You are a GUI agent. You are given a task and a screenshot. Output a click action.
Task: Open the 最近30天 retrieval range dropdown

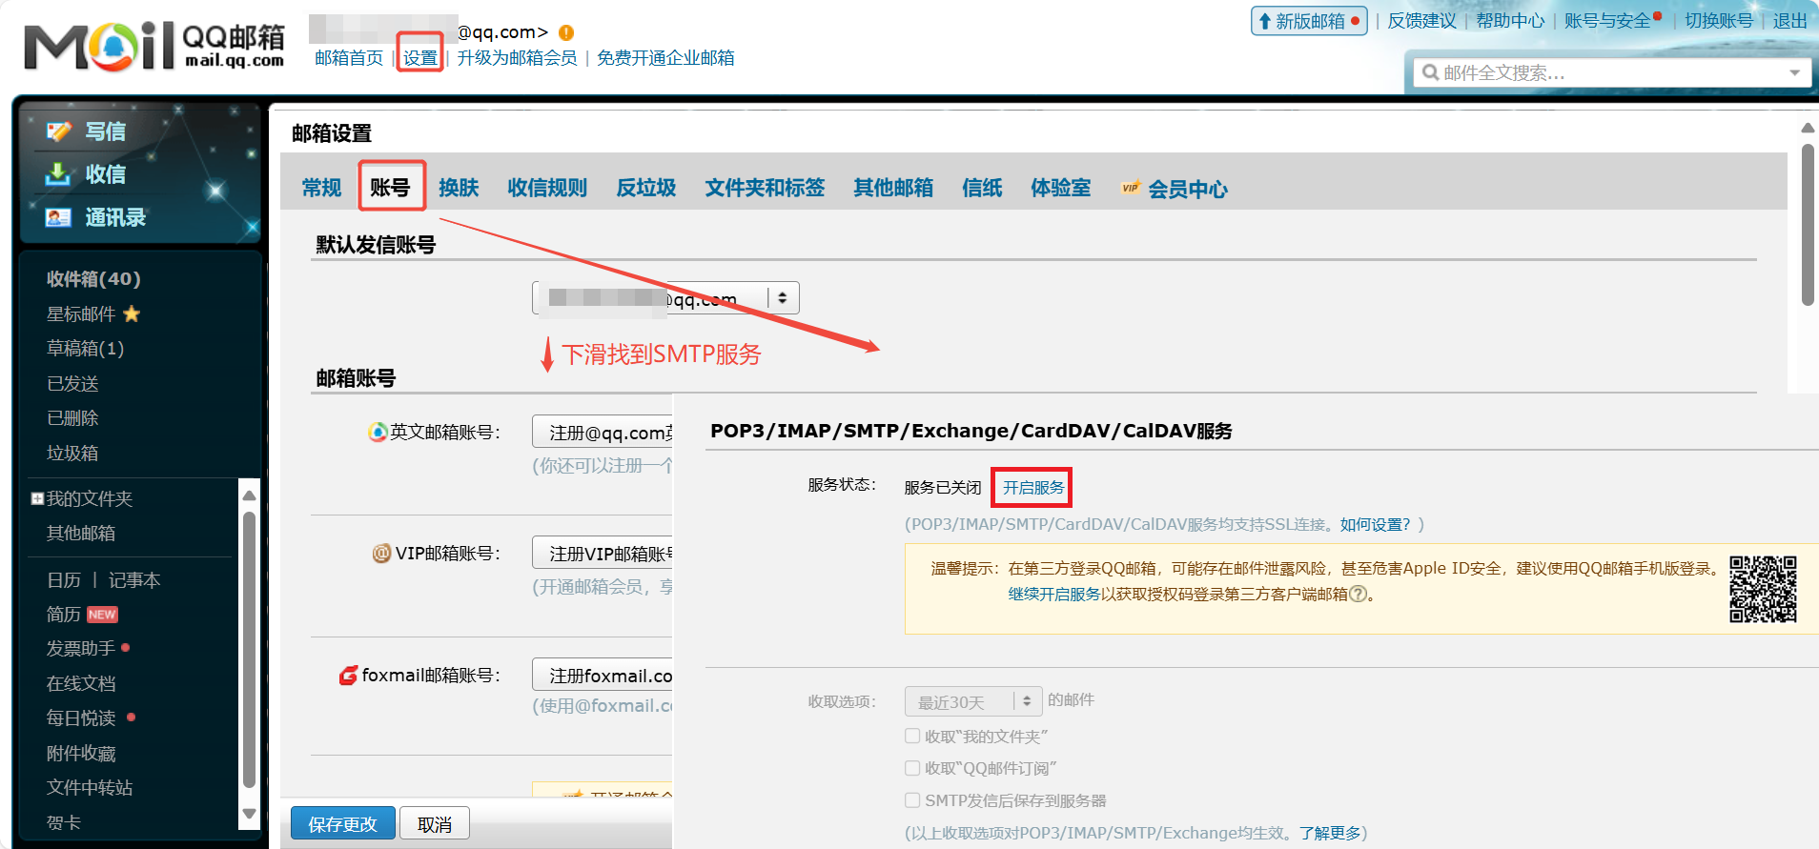[x=973, y=702]
